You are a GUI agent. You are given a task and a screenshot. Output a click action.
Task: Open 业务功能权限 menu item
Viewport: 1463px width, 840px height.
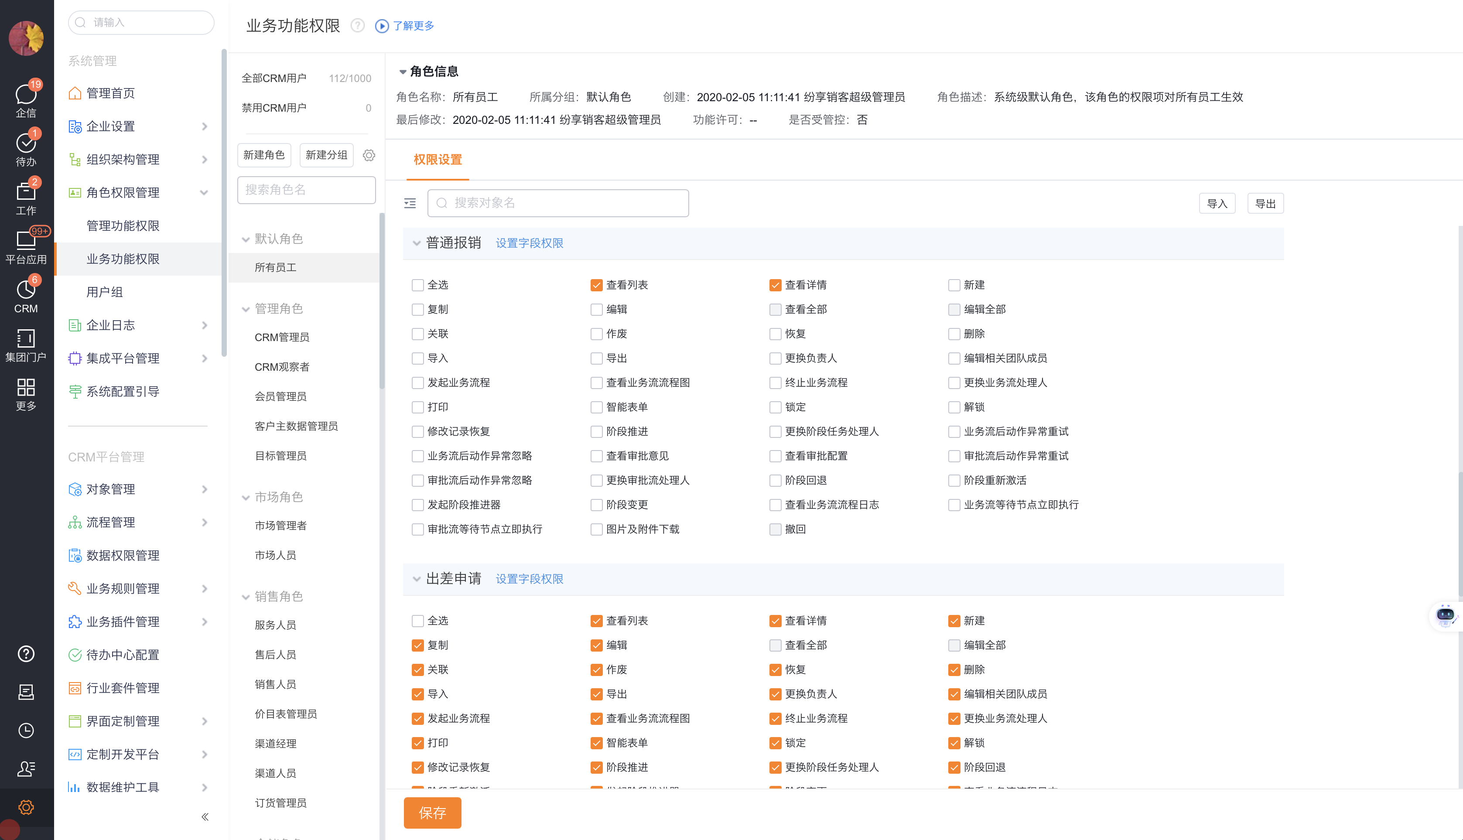click(x=123, y=259)
